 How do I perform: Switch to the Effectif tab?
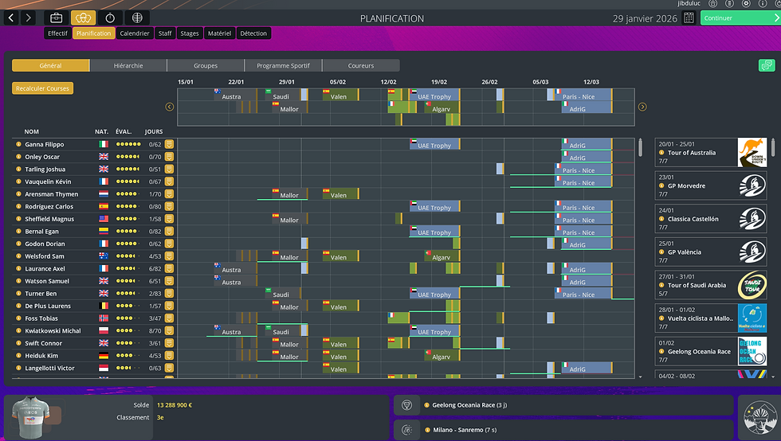57,33
